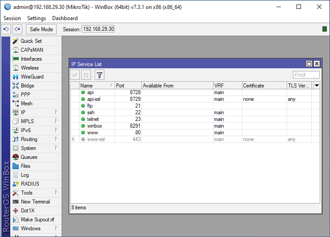330x237 pixels.
Task: Open the Session menu
Action: pos(12,18)
